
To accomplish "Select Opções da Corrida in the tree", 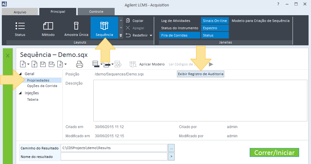I will pyautogui.click(x=42, y=86).
